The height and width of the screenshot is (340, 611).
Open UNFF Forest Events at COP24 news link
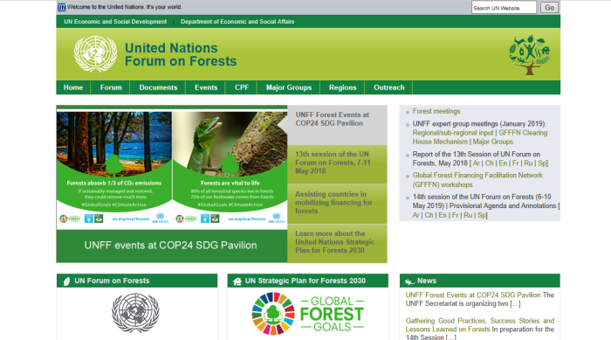[x=473, y=295]
